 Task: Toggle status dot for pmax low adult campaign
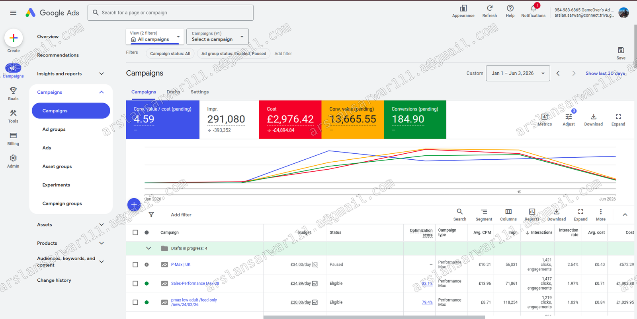pos(147,302)
